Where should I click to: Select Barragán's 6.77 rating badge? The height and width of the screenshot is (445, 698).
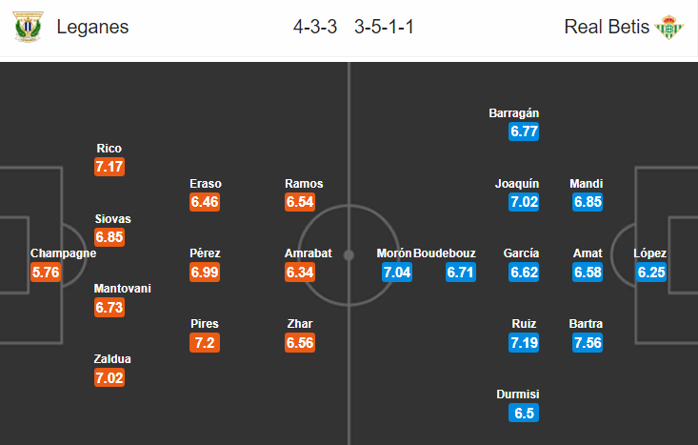click(524, 131)
